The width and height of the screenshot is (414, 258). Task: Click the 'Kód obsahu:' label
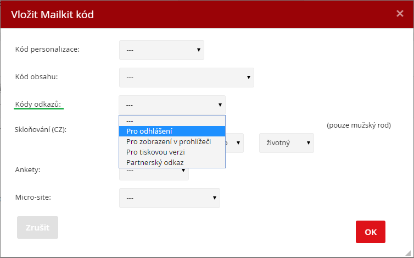36,76
